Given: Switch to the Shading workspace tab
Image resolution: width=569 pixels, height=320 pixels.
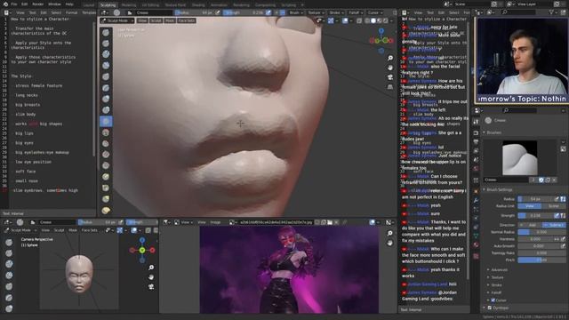Looking at the screenshot, I should point(198,5).
